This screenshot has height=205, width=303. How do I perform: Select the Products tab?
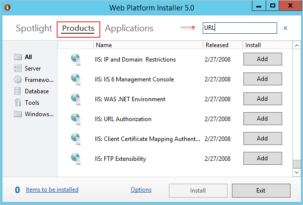(x=78, y=28)
